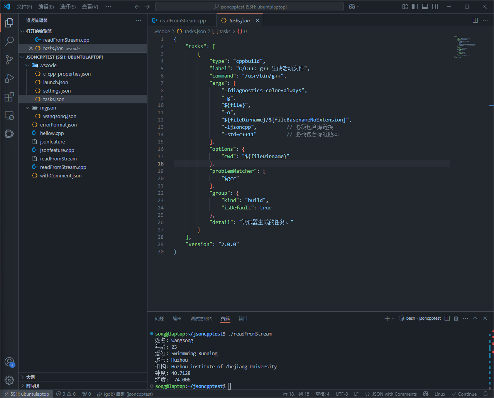Split the editor to the right
The height and width of the screenshot is (398, 494).
475,20
